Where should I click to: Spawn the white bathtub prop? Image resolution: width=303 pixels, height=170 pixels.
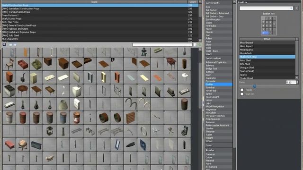(x=9, y=104)
